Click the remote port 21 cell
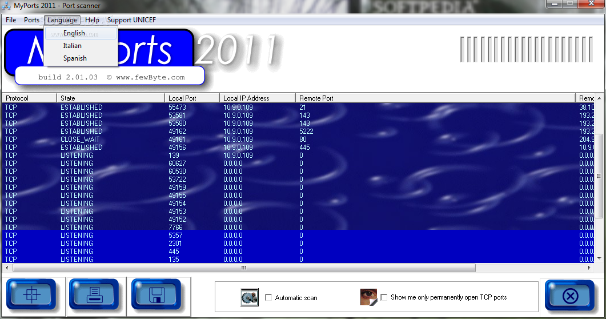The width and height of the screenshot is (606, 319). point(303,107)
